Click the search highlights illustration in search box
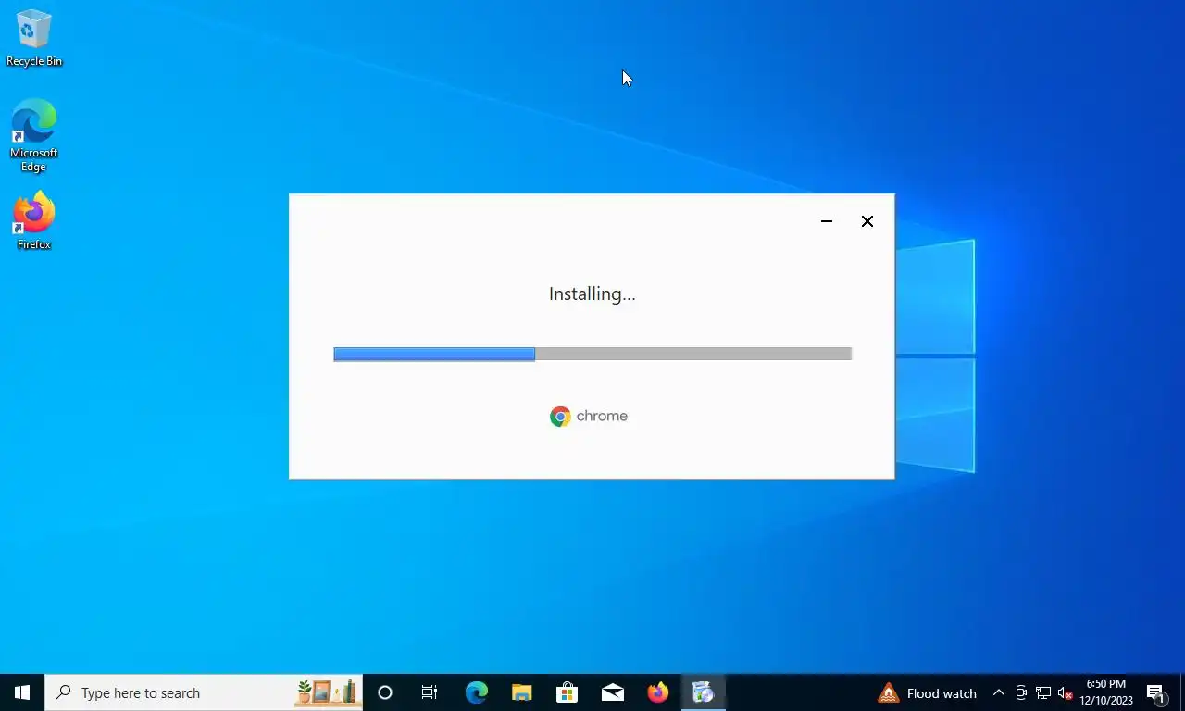 (327, 692)
